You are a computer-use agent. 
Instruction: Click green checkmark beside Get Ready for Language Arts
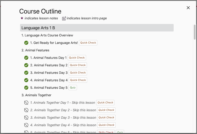pyautogui.click(x=26, y=43)
